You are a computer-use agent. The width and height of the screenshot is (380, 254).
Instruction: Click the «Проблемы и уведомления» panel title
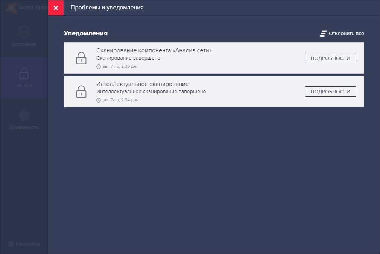[x=107, y=8]
